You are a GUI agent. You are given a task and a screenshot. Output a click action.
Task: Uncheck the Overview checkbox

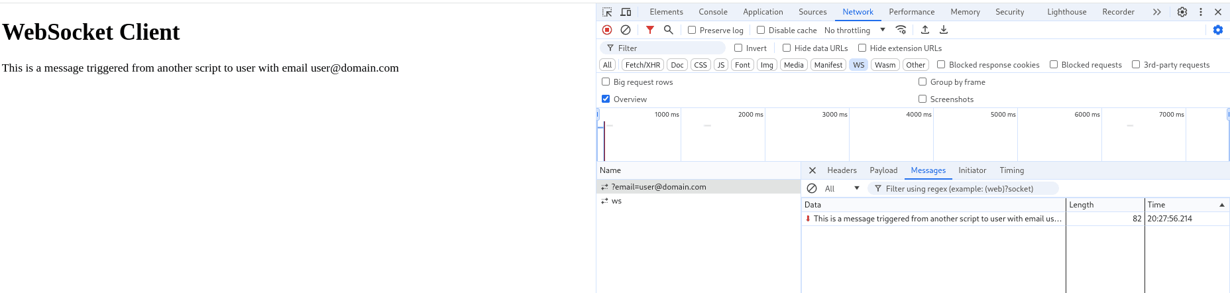(x=606, y=99)
